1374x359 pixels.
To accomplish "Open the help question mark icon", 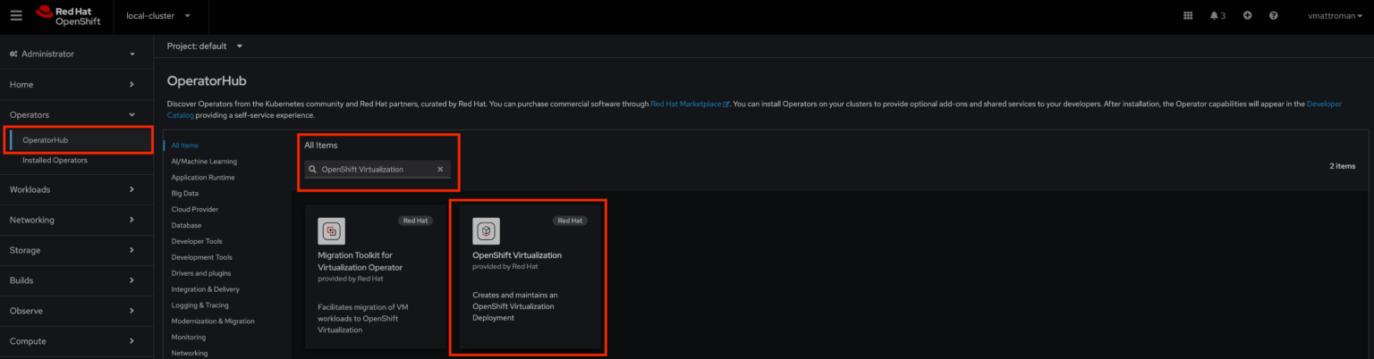I will (1273, 16).
